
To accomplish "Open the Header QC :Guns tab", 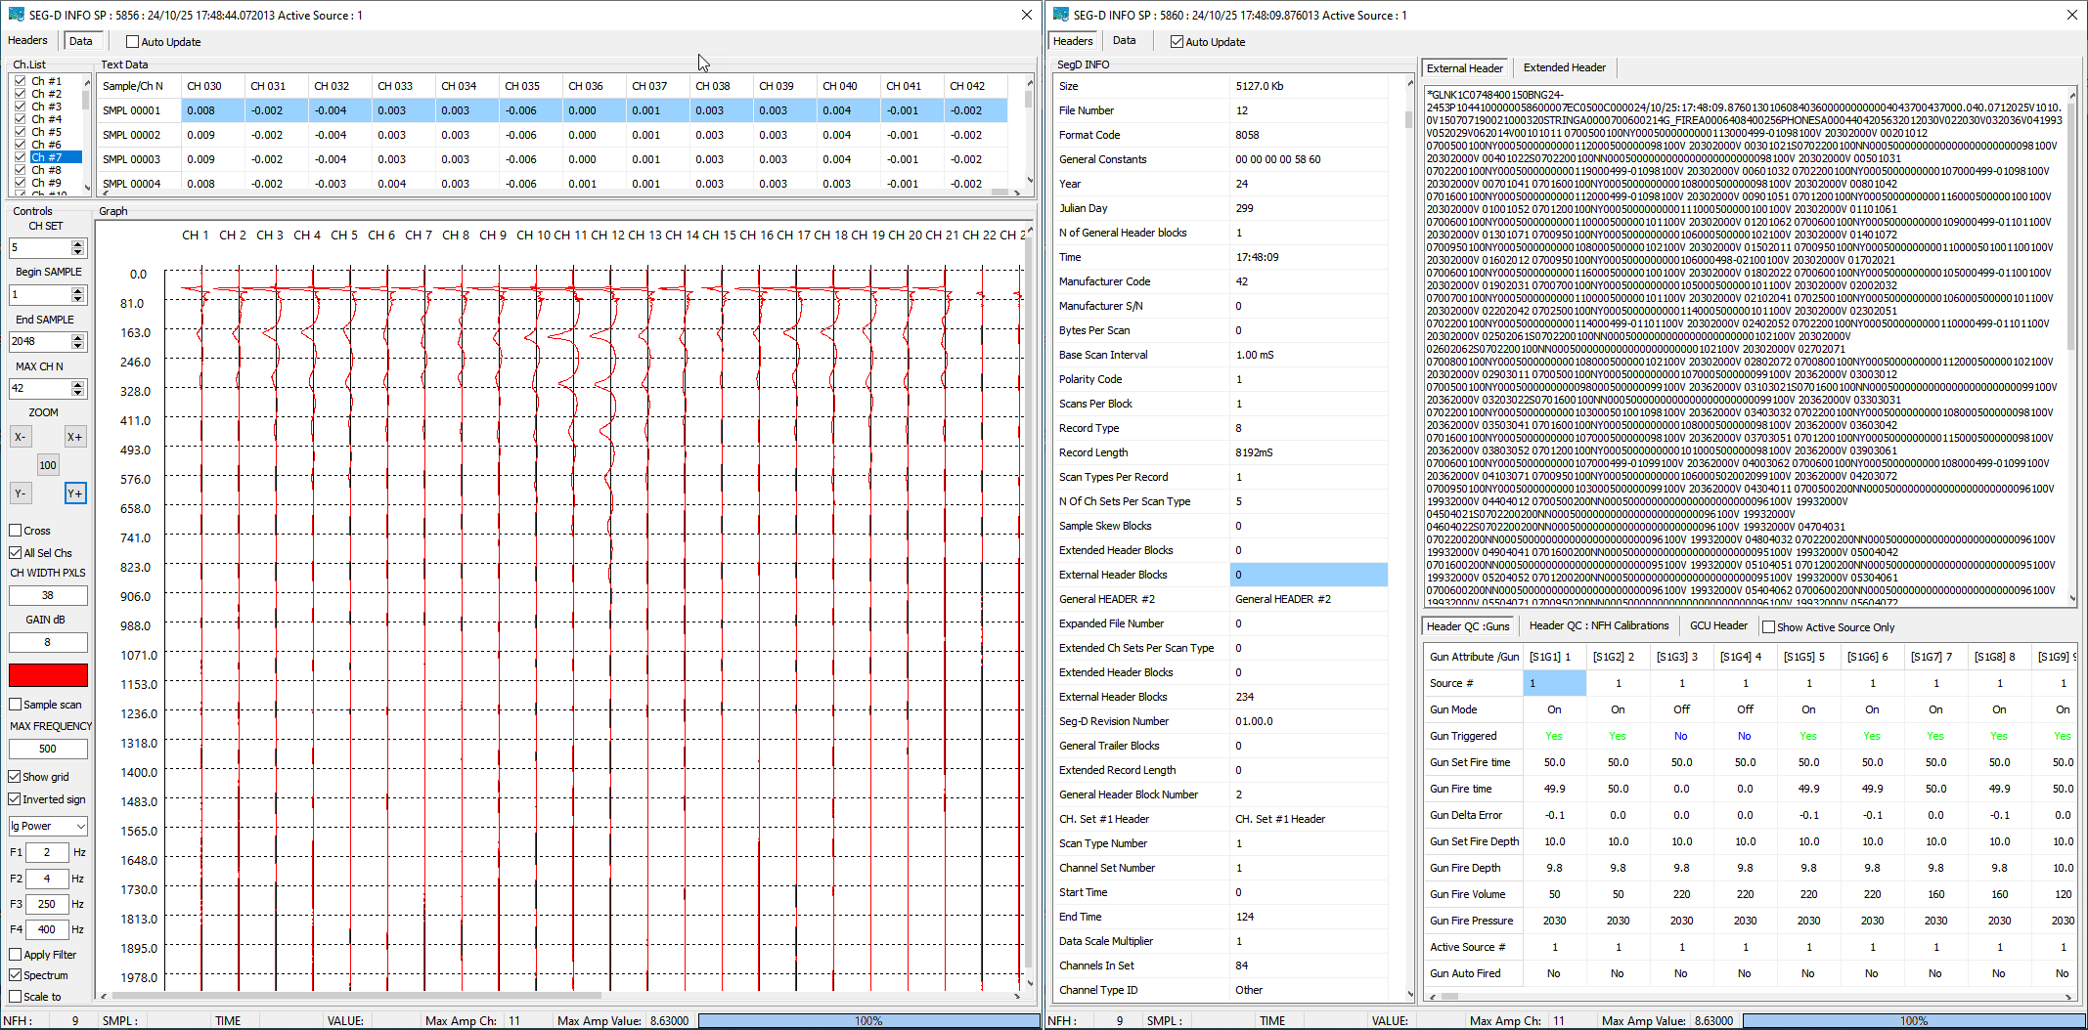I will tap(1467, 626).
